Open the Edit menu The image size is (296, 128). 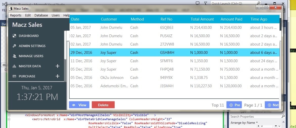[x=28, y=15]
